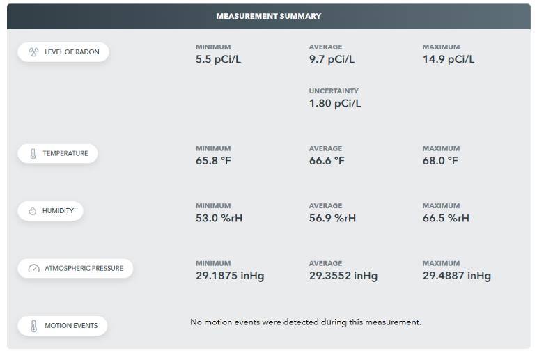Click the average temperature value 66.6 °F
Screen dimensions: 537x353
coord(327,161)
